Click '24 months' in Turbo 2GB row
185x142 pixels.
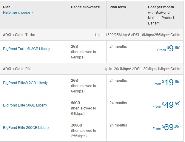(x=118, y=47)
